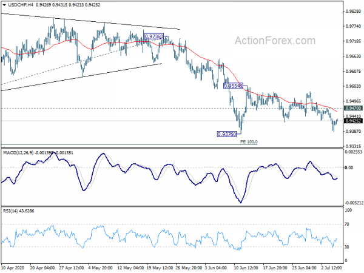Click the 26 May 20:00 time label
The image size is (364, 273).
point(188,268)
